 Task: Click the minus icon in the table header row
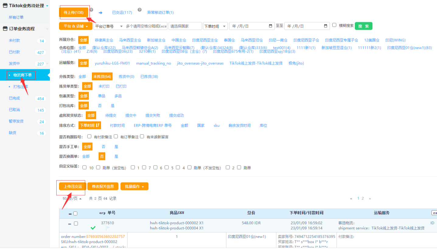point(70,214)
